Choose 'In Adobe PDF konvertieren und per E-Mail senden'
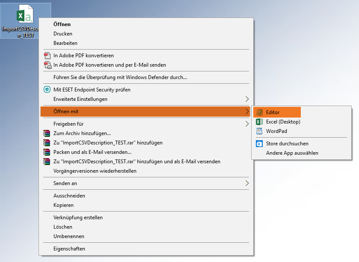The width and height of the screenshot is (359, 262). (x=146, y=65)
